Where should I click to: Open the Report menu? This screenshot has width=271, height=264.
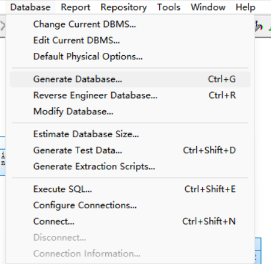click(x=75, y=8)
